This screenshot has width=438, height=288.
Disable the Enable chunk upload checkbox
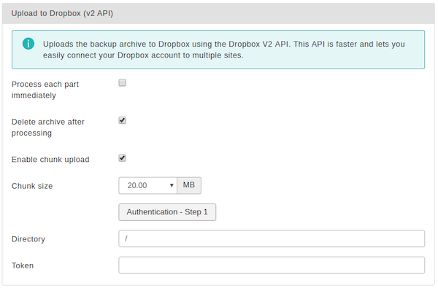[123, 158]
